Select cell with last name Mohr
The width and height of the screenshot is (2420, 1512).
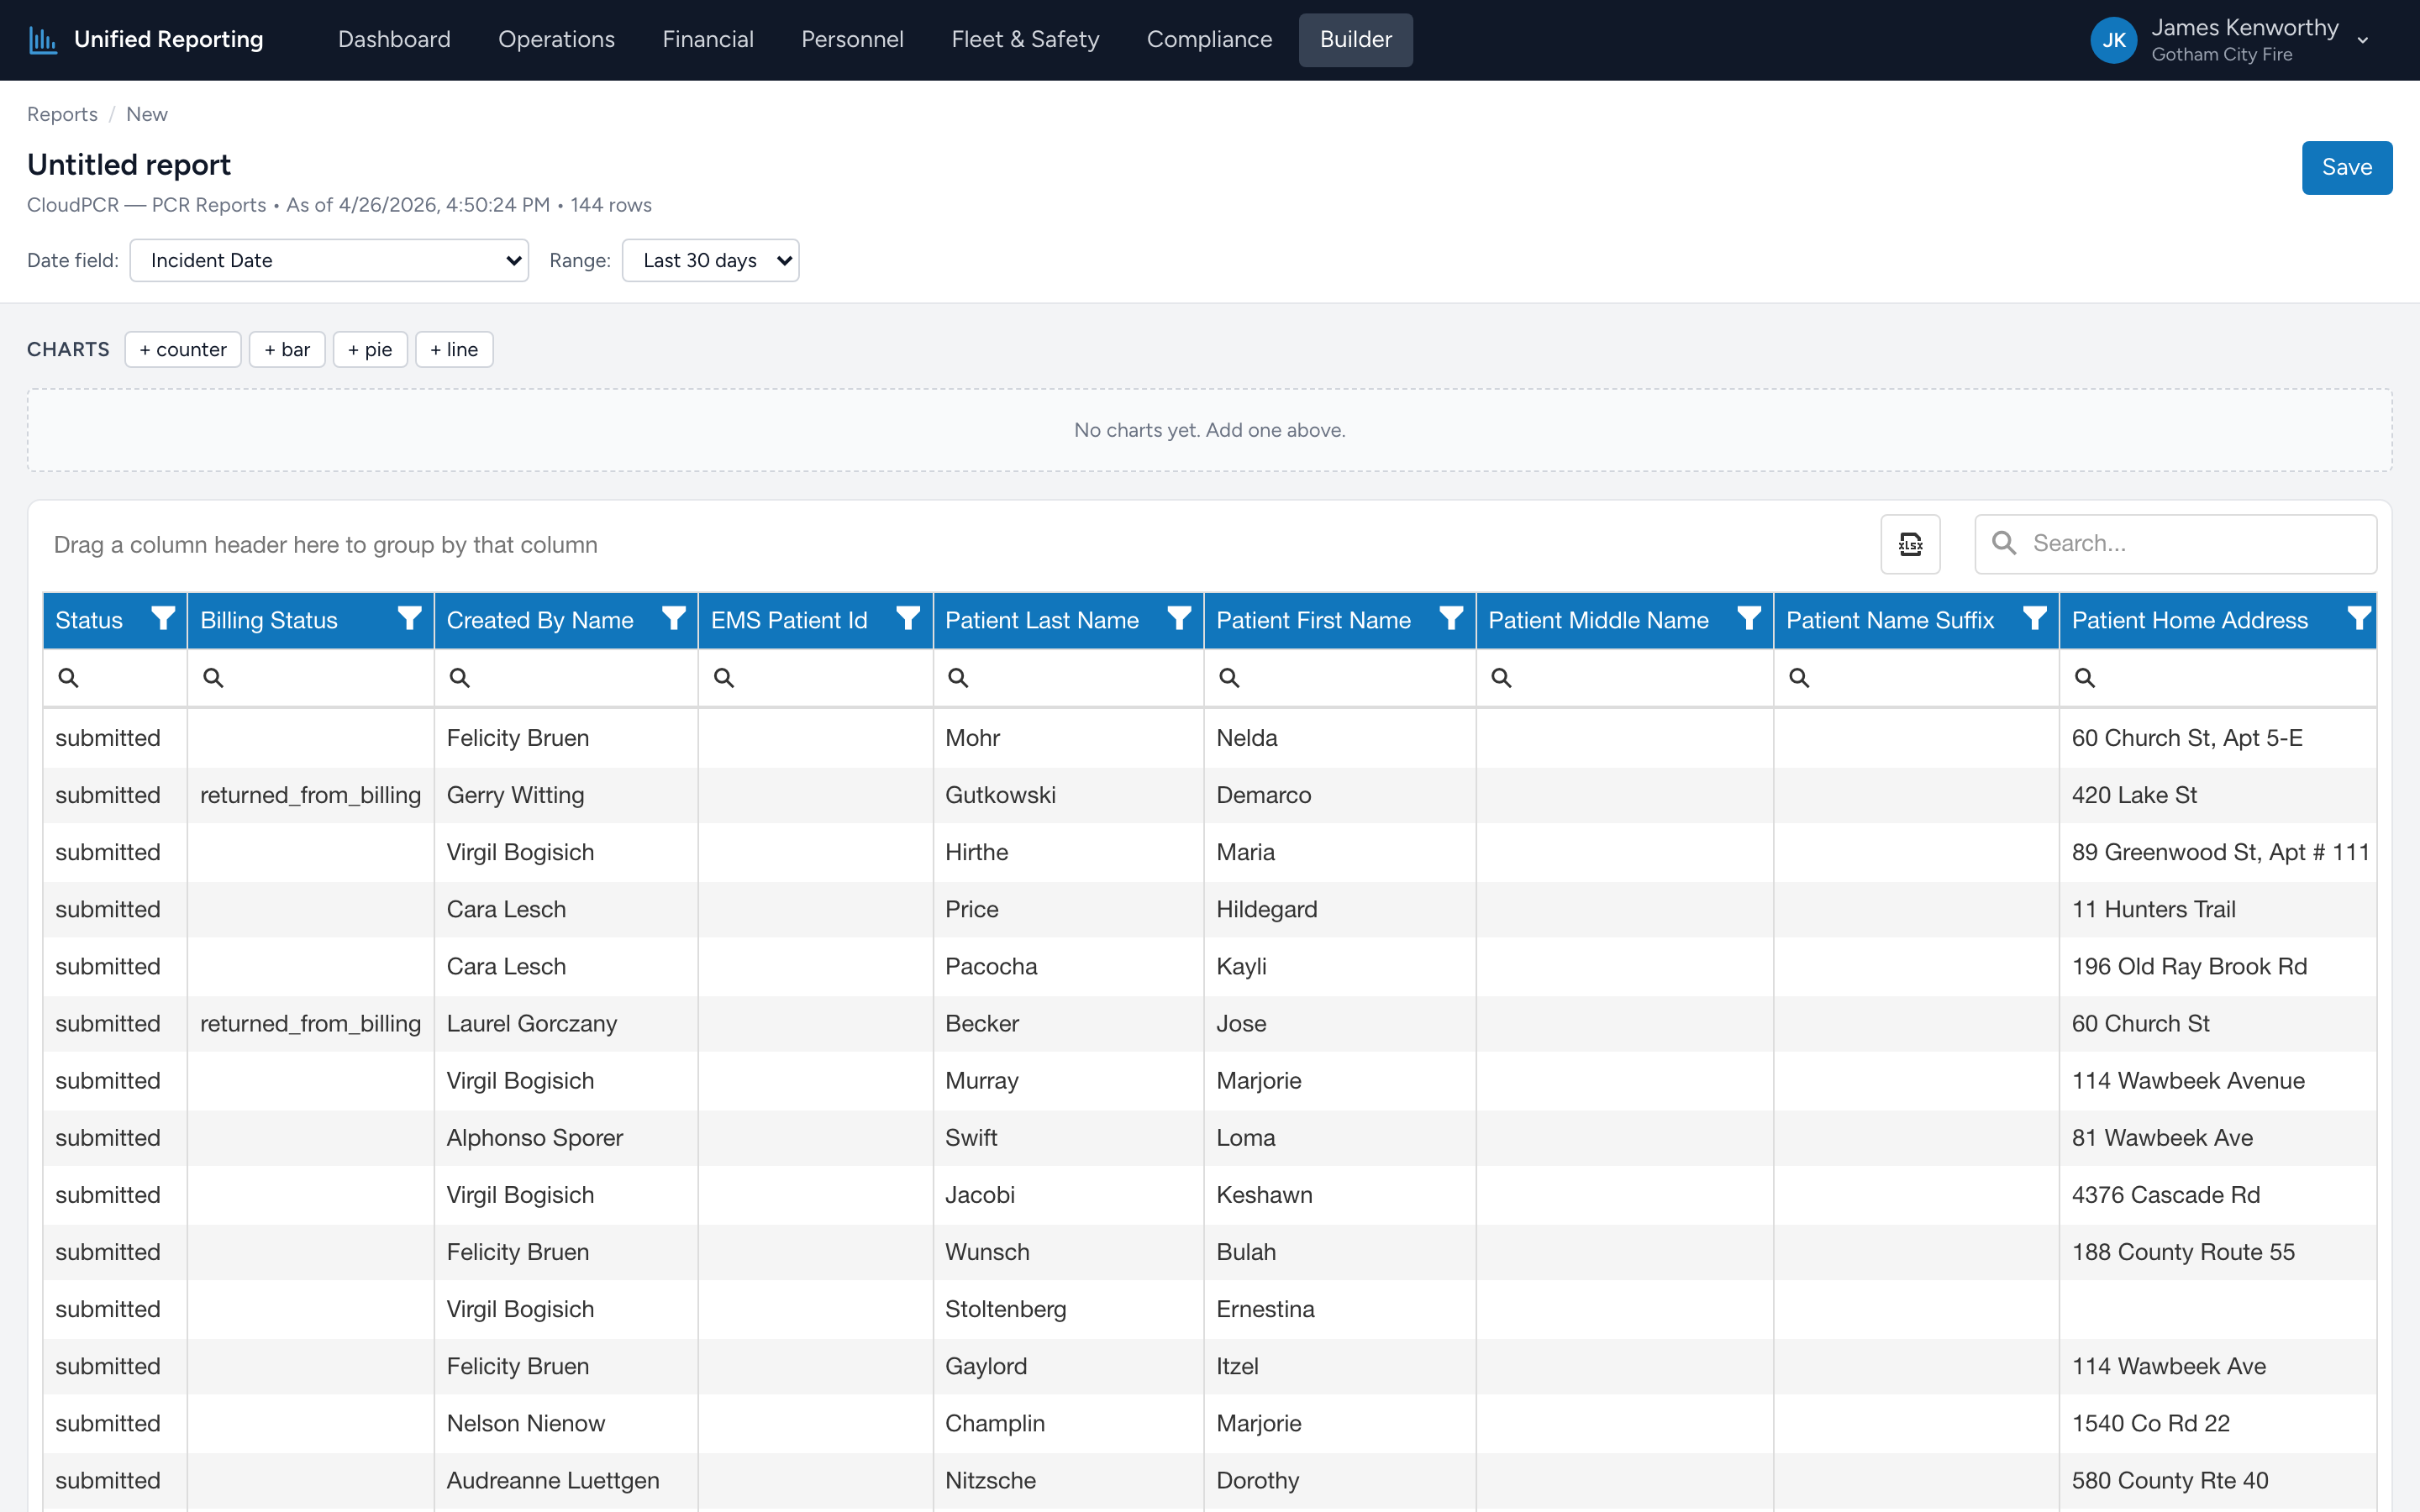click(x=1068, y=738)
